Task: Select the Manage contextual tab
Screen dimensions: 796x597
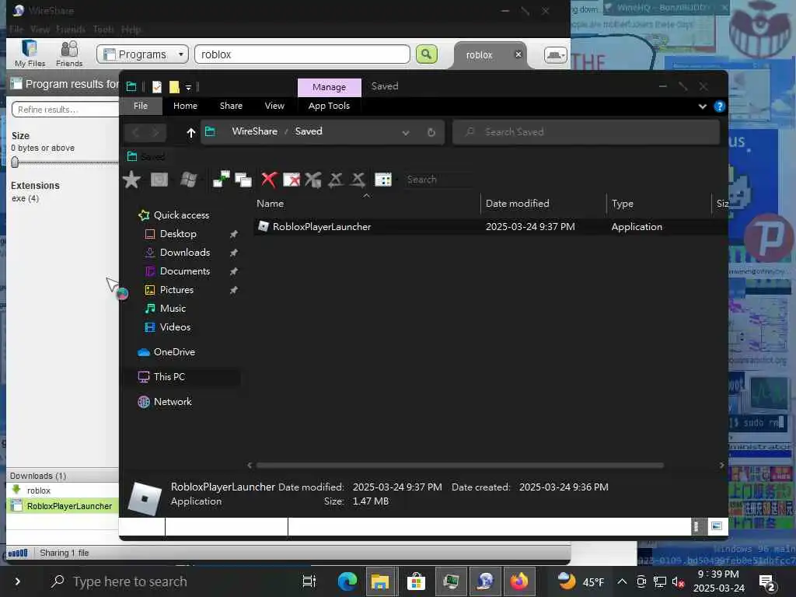Action: [329, 87]
